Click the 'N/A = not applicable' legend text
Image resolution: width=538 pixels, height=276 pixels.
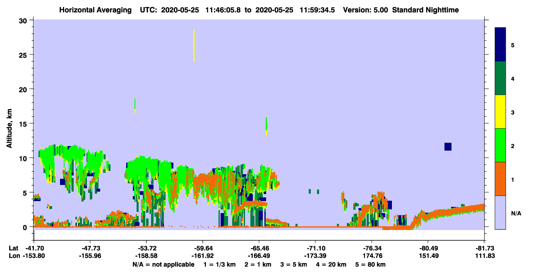tap(163, 264)
